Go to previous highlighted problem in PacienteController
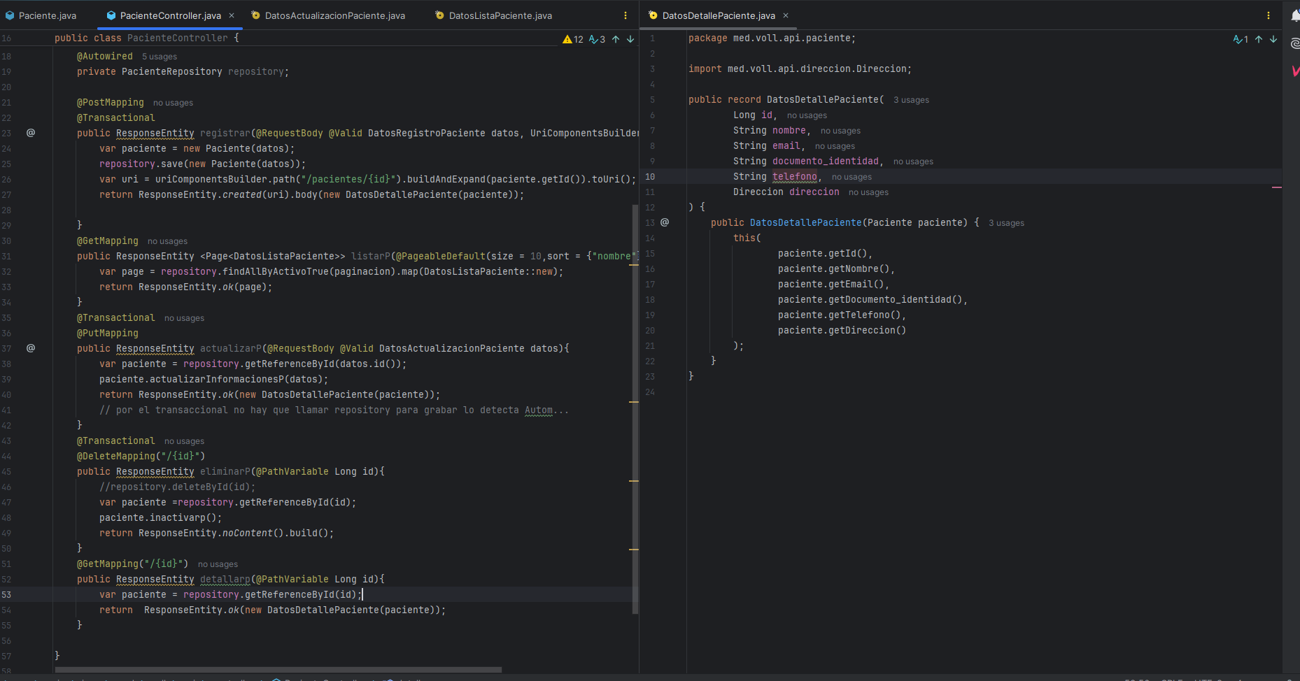This screenshot has height=681, width=1300. (x=616, y=39)
